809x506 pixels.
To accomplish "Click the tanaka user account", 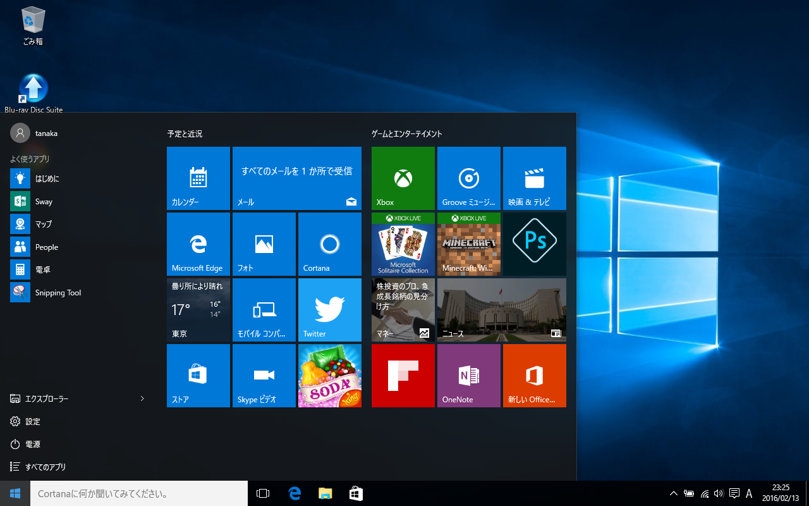I will (x=34, y=133).
